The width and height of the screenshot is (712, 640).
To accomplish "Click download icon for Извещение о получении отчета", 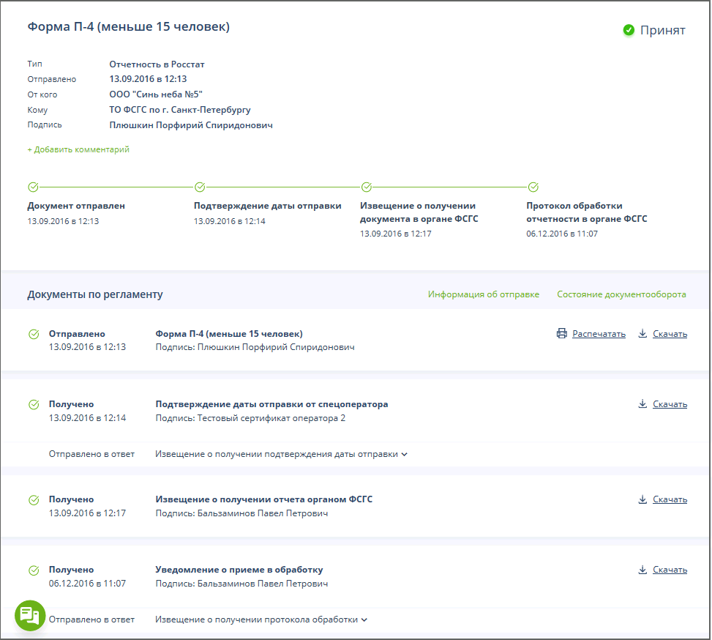I will (642, 499).
